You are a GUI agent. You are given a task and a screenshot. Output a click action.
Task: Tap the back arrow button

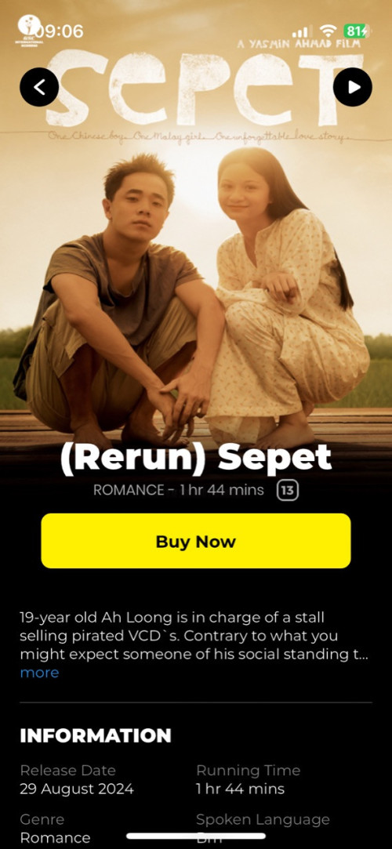[39, 87]
